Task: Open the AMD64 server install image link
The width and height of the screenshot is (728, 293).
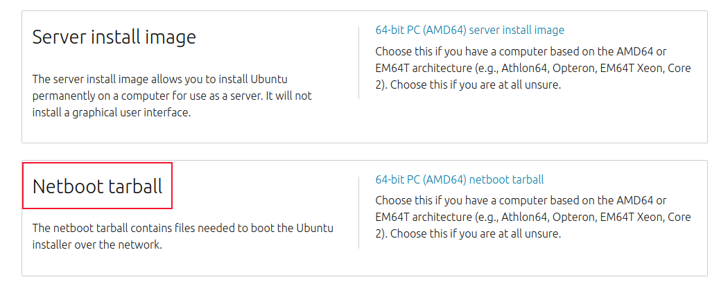Action: pos(469,30)
